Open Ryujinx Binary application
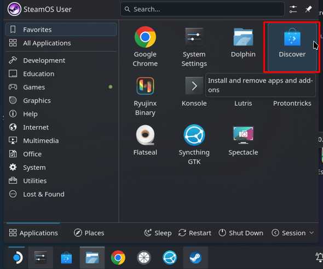Viewport: 323px width, 269px height. (x=145, y=96)
